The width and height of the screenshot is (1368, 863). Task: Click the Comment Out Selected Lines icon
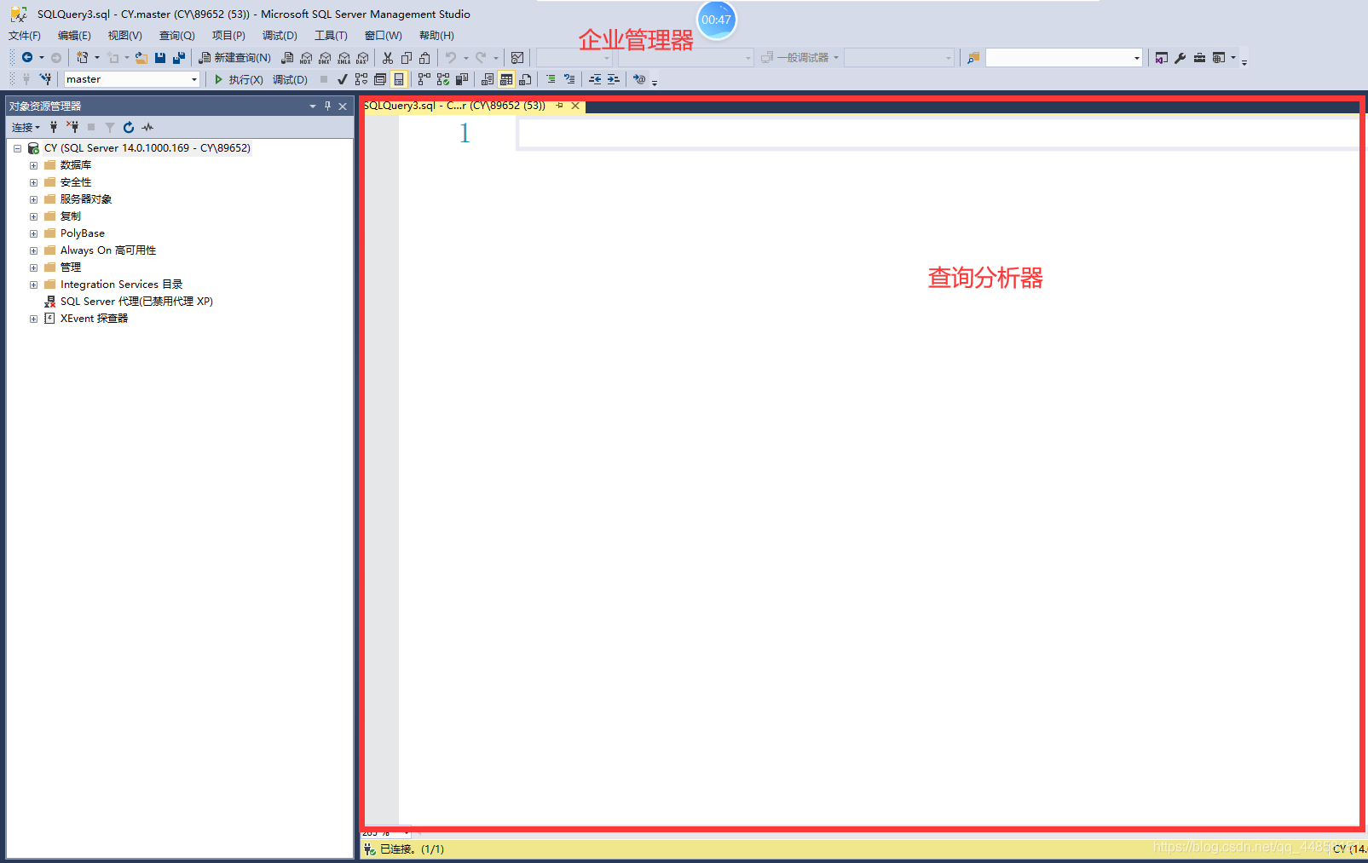pyautogui.click(x=551, y=79)
